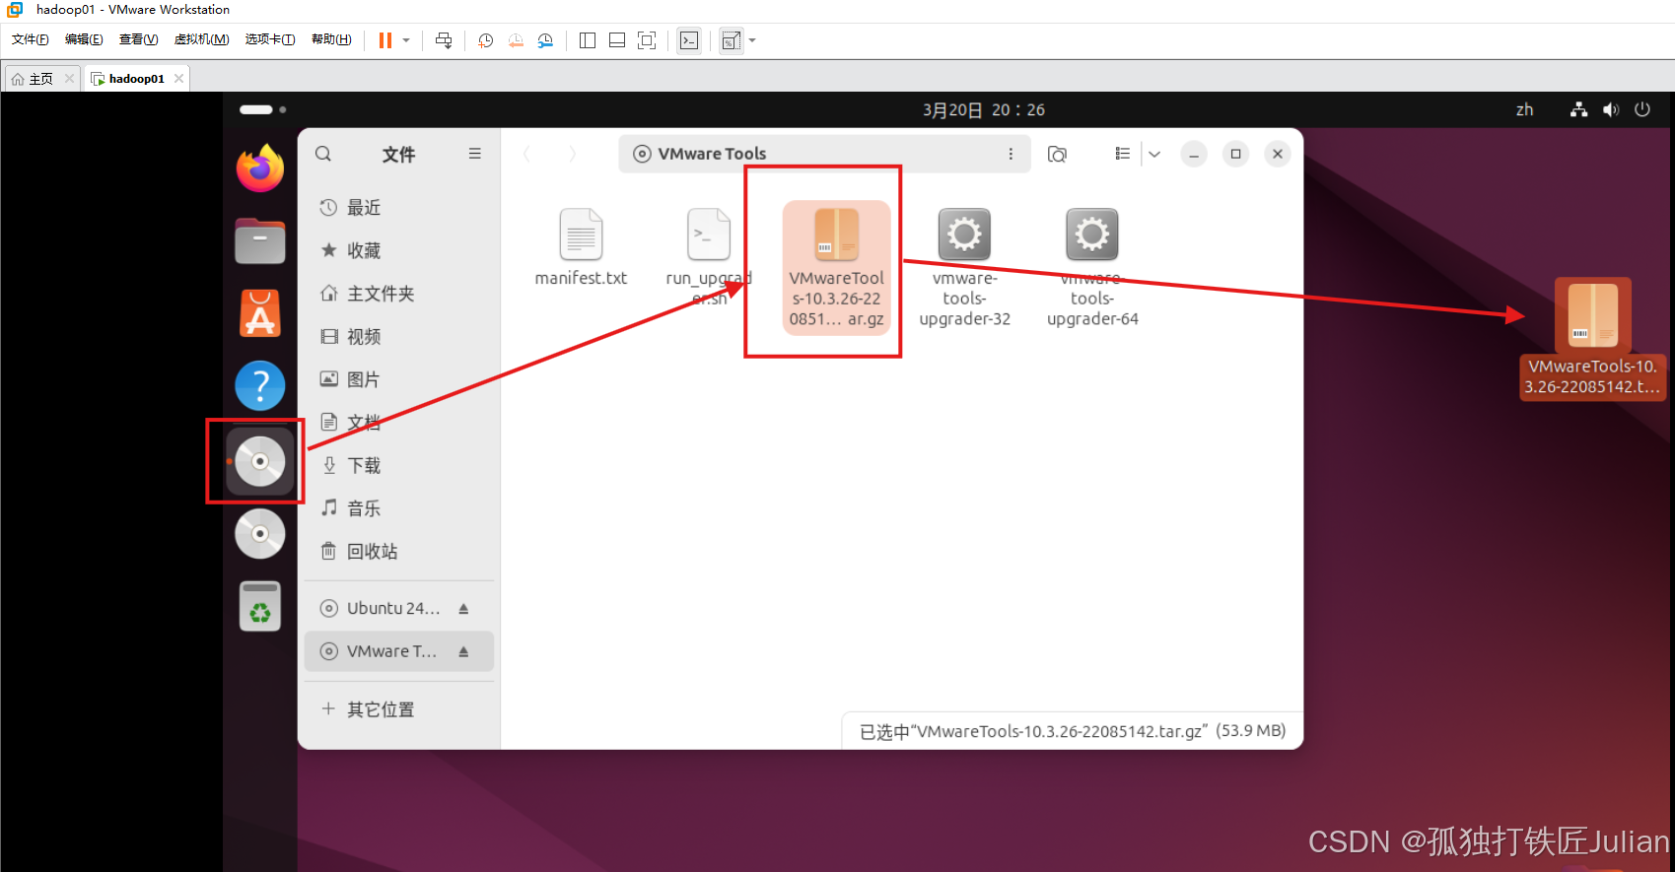Eject the Ubuntu 24 disc
This screenshot has height=872, width=1675.
pos(463,609)
